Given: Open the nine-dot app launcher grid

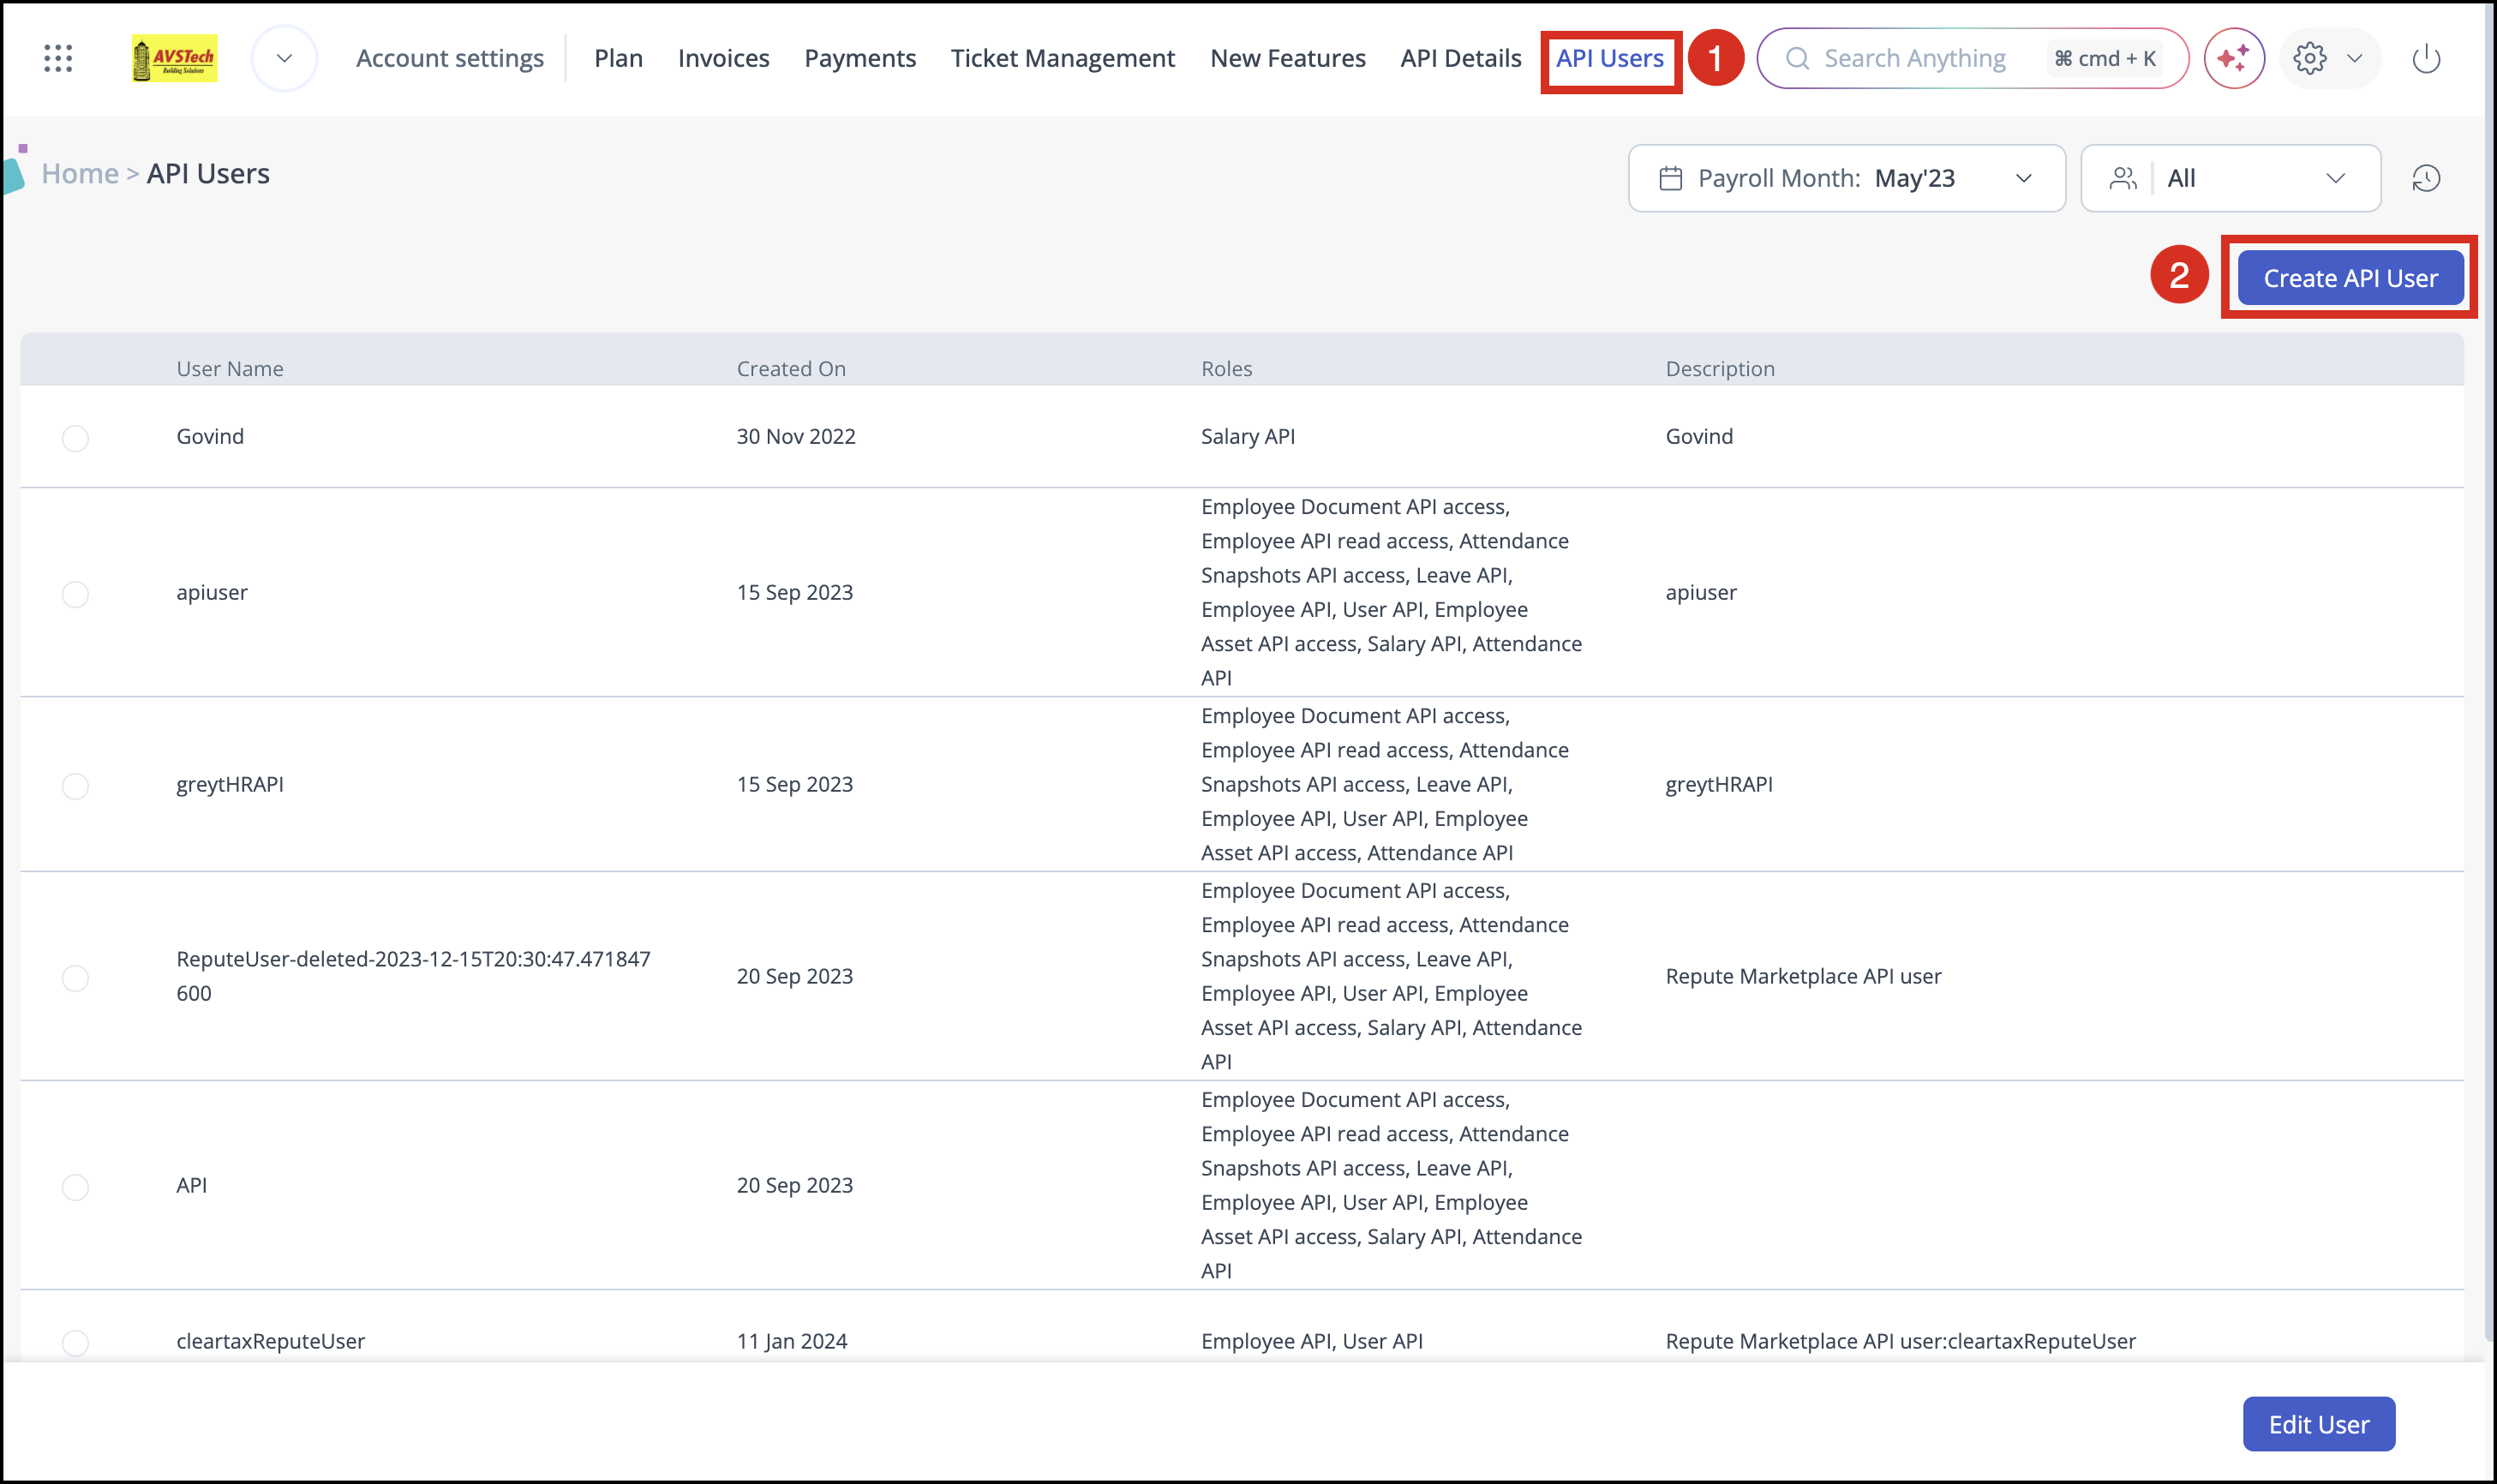Looking at the screenshot, I should click(x=58, y=58).
